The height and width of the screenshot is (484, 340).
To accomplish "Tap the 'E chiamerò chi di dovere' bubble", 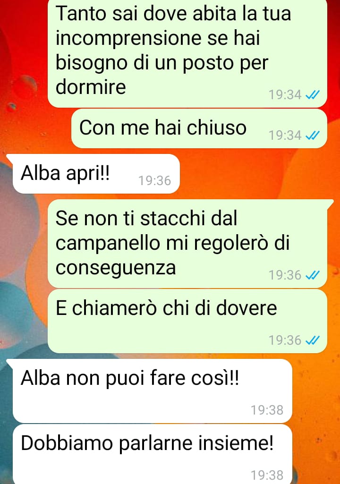I will click(x=187, y=321).
